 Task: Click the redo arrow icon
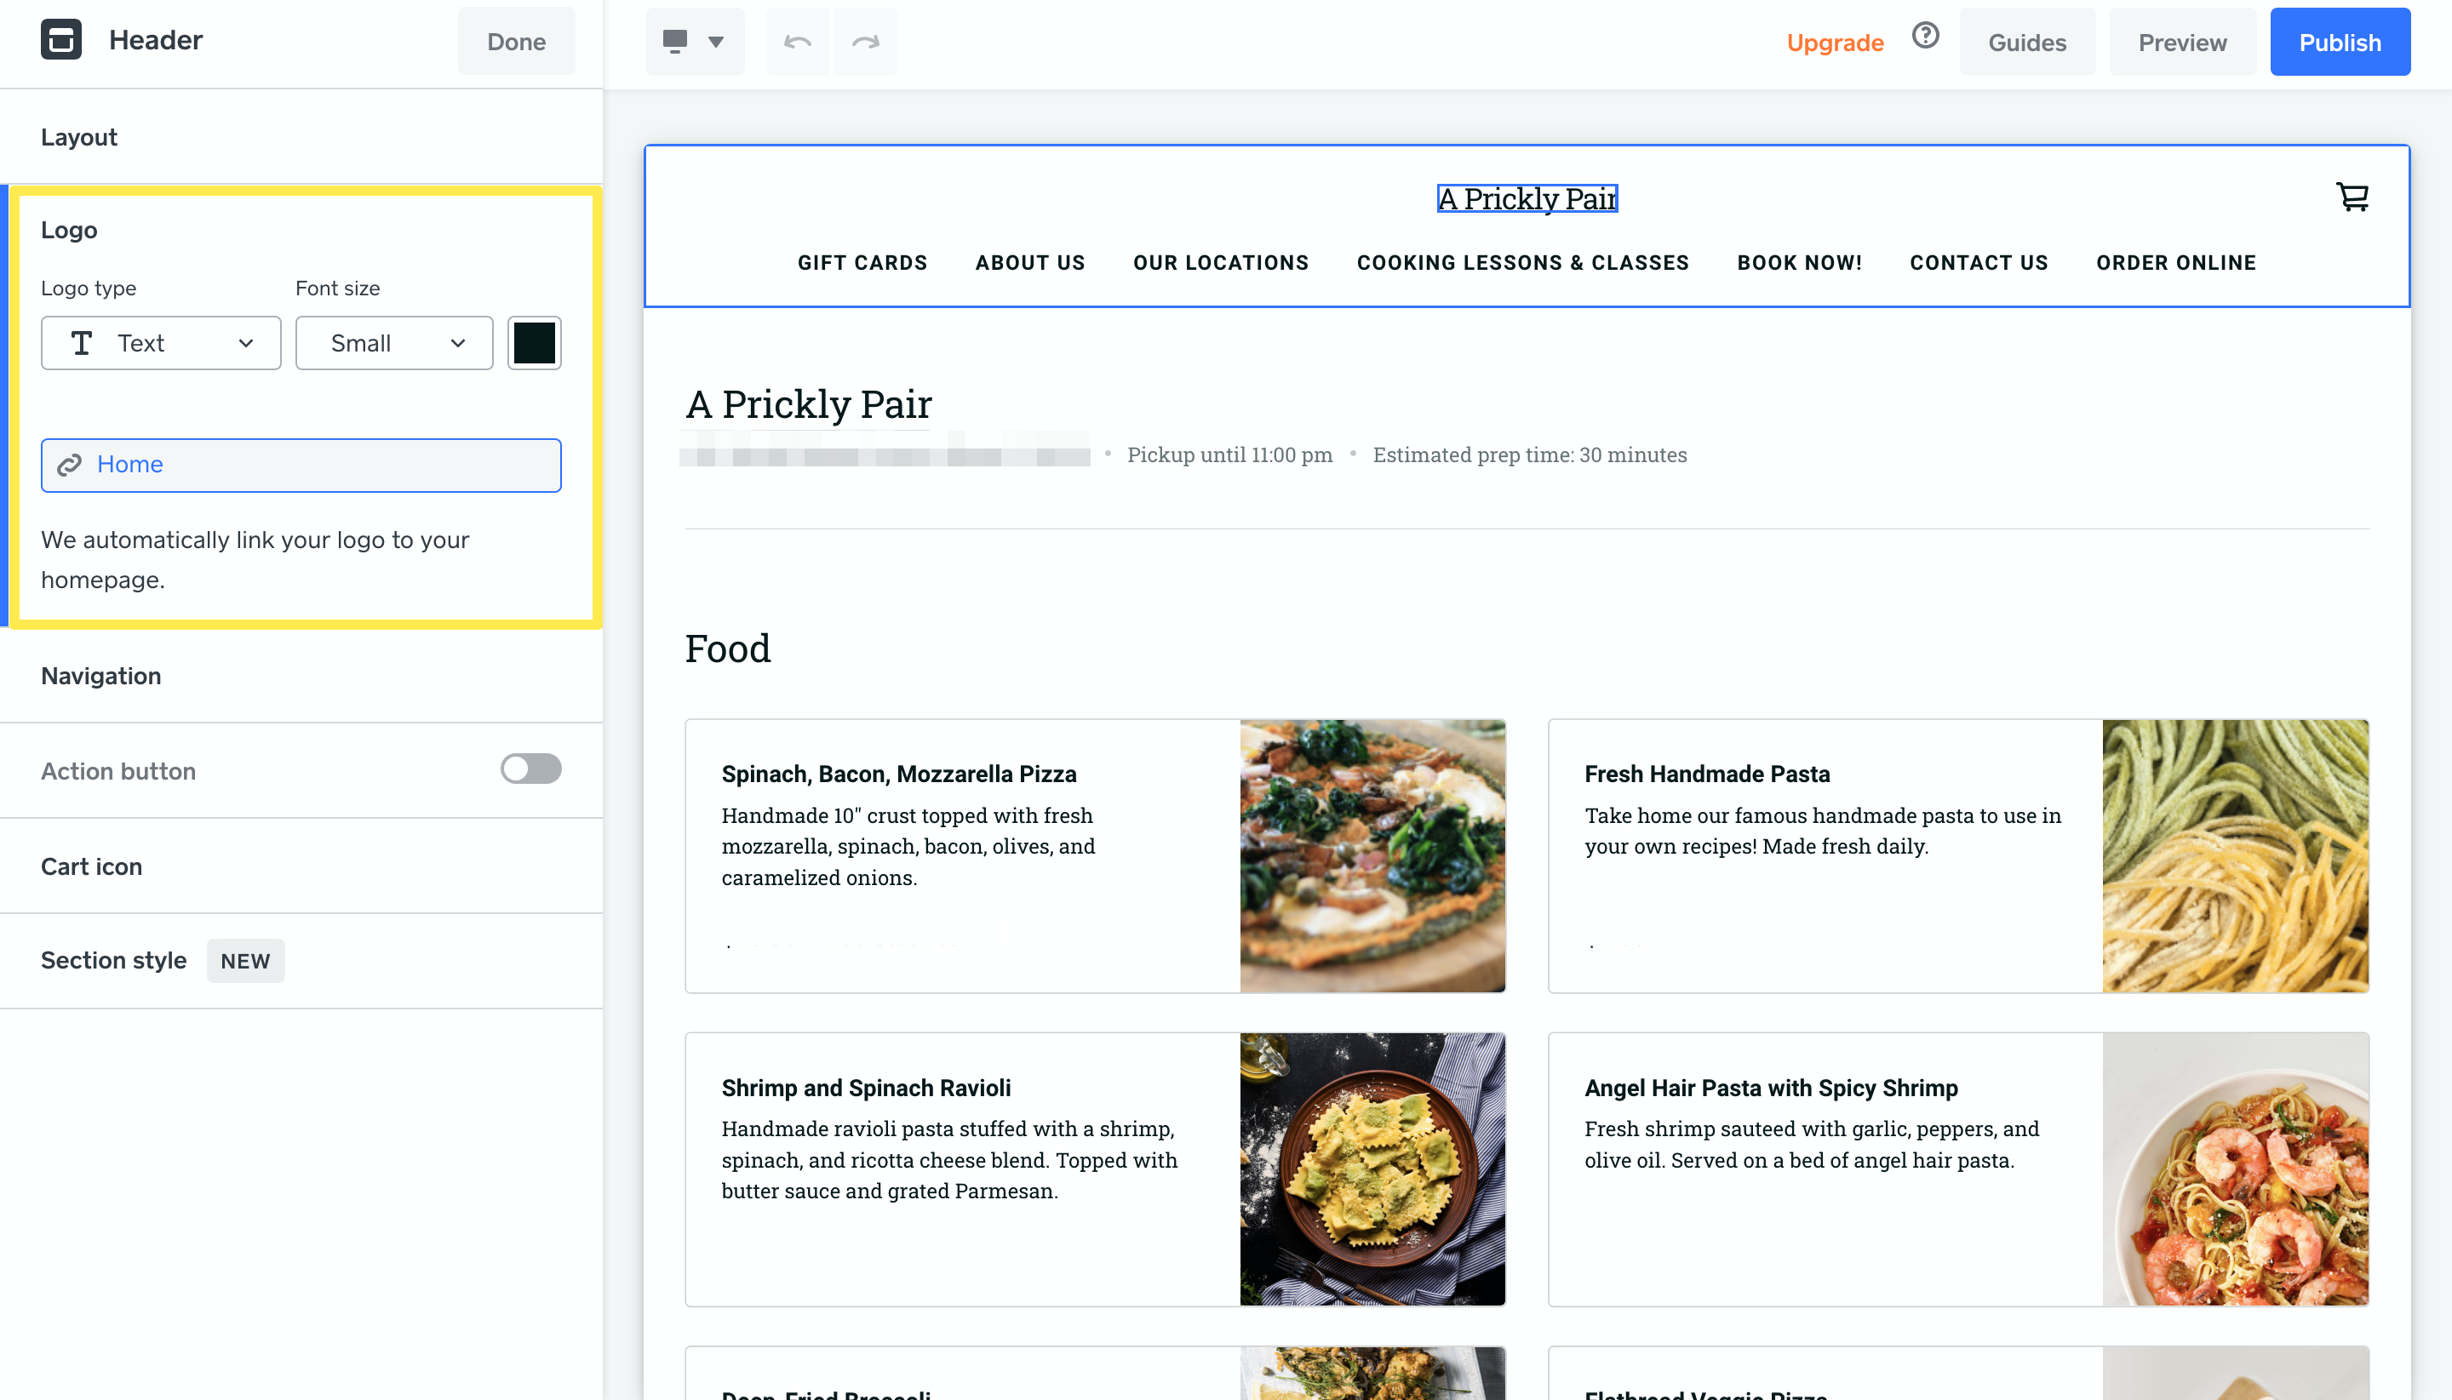(x=866, y=42)
